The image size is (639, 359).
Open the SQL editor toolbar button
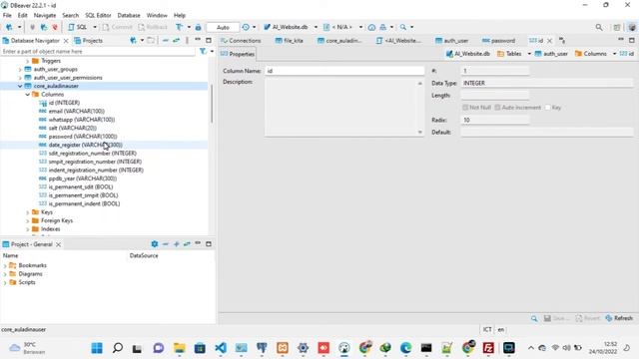(x=78, y=27)
